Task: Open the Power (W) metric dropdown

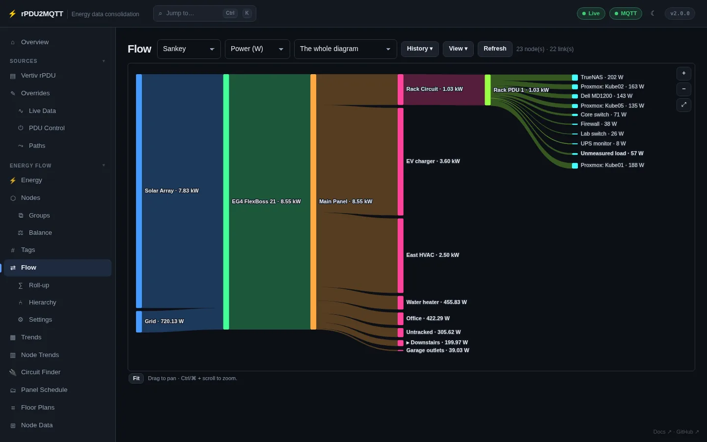Action: 257,49
